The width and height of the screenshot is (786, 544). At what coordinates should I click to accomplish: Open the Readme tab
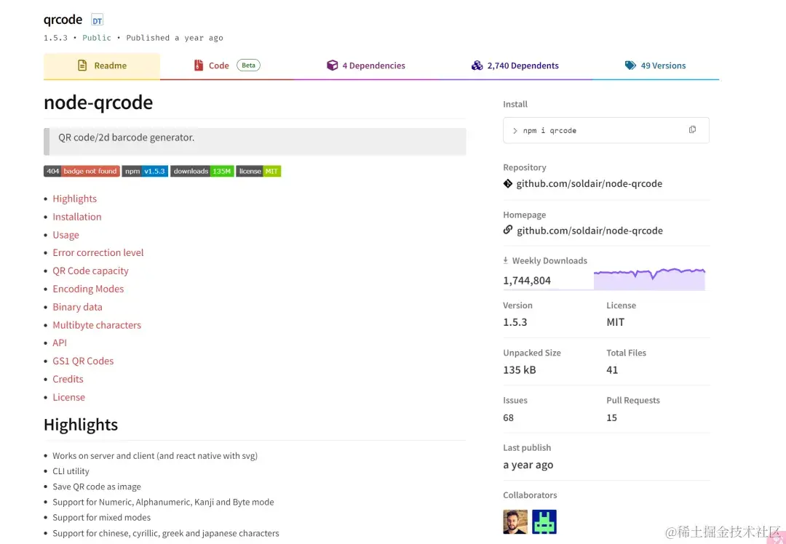coord(102,65)
